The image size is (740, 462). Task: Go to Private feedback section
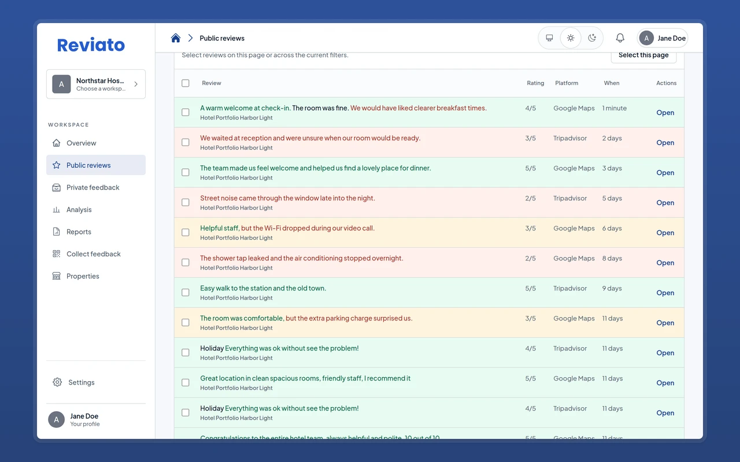96,188
